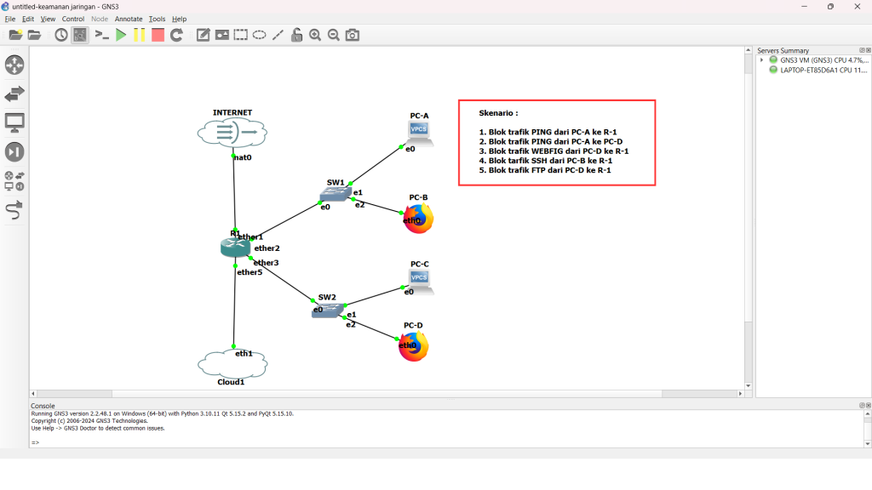Browse end devices in sidebar
This screenshot has width=872, height=490.
pyautogui.click(x=14, y=122)
